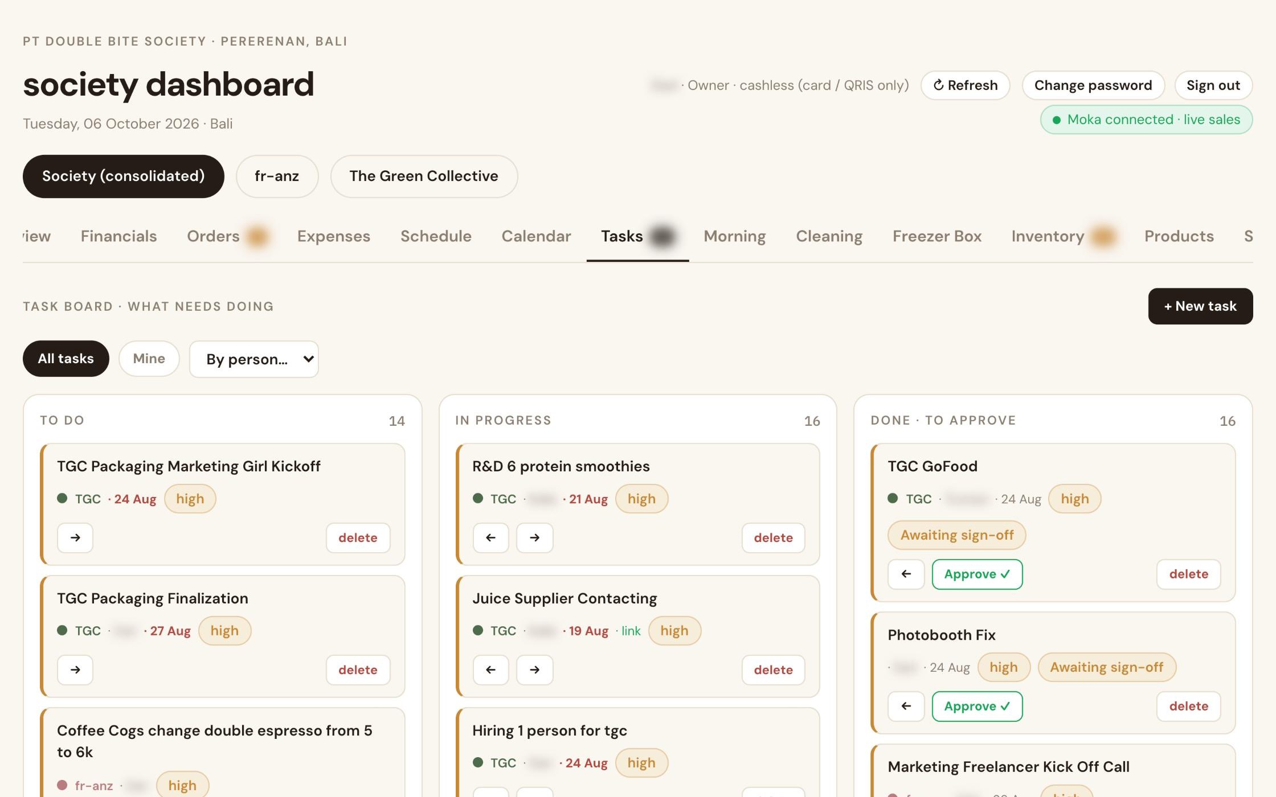Screen dimensions: 1276x797
Task: Filter to Mine tasks only
Action: point(149,359)
